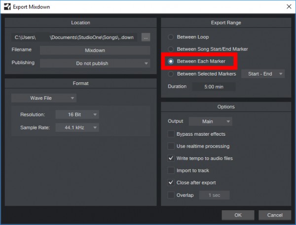Expand the 16 Bit resolution dropdown
The width and height of the screenshot is (296, 225).
76,114
